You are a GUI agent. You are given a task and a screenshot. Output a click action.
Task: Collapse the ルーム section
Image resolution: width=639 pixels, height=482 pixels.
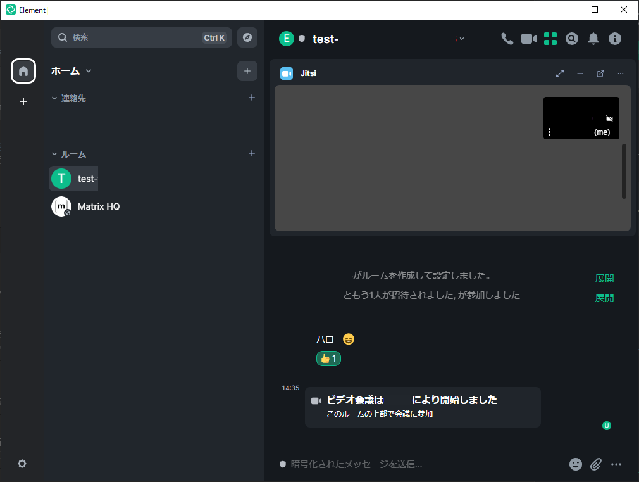tap(54, 153)
